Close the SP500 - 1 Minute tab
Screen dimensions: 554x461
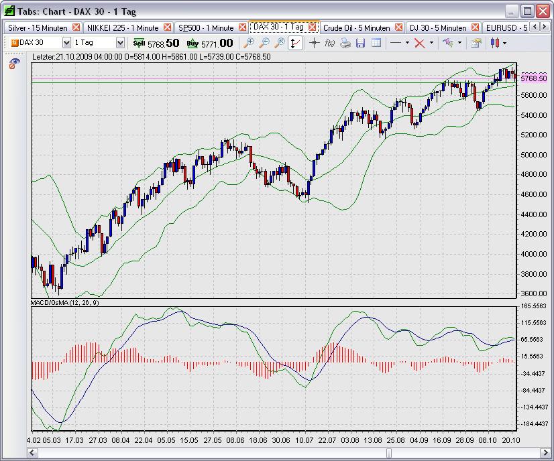click(x=242, y=27)
